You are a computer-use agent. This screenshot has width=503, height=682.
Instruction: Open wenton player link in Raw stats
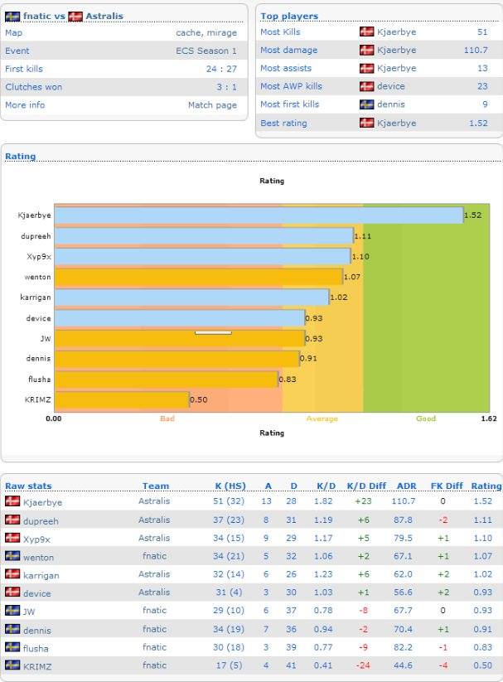pos(39,557)
